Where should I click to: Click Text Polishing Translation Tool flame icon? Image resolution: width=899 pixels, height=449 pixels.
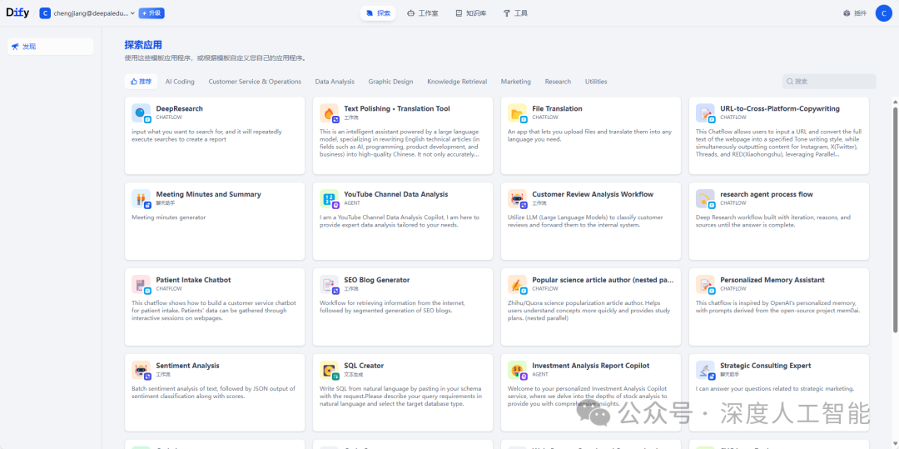[329, 113]
